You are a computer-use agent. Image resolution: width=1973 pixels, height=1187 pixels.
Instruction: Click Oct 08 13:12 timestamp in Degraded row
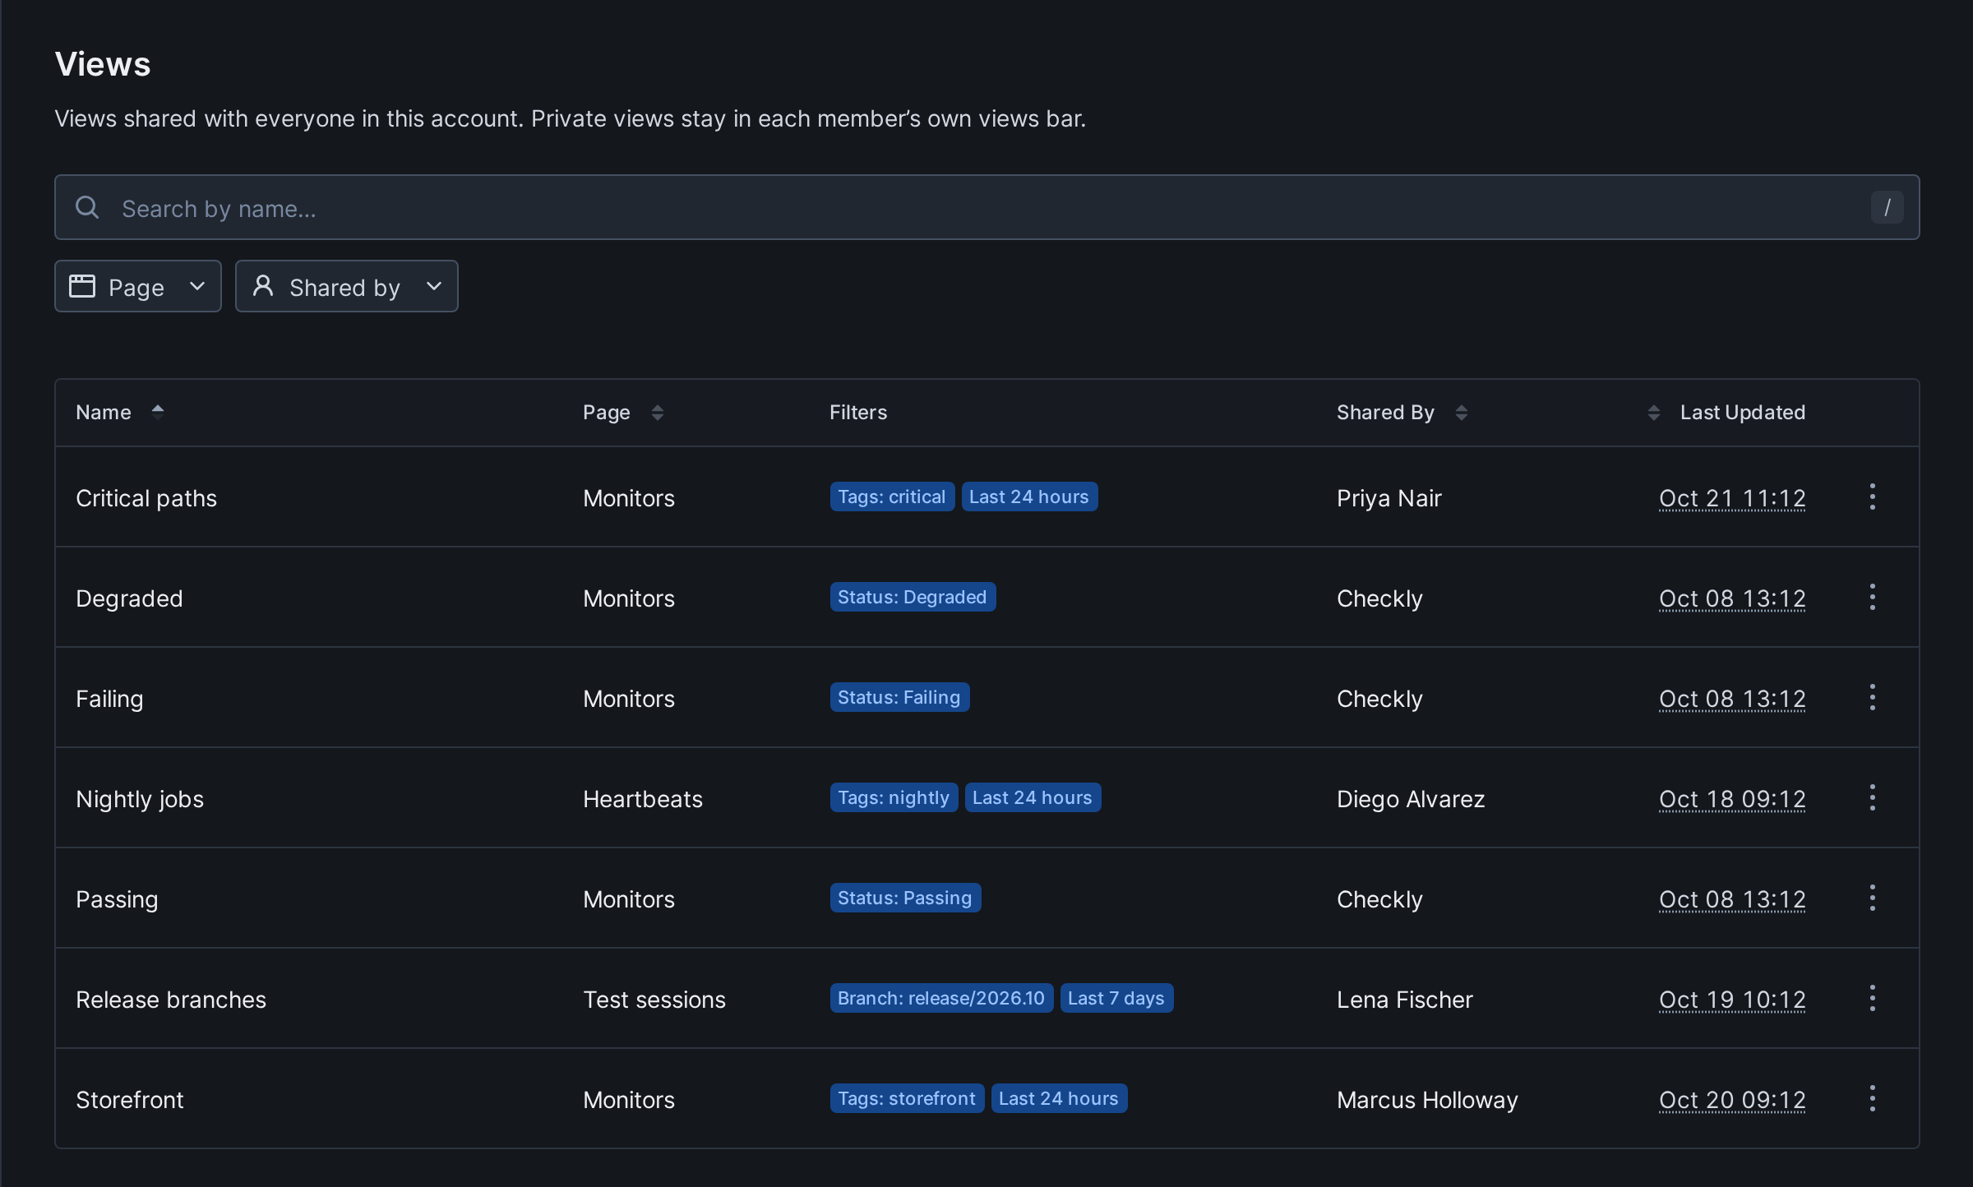tap(1732, 598)
